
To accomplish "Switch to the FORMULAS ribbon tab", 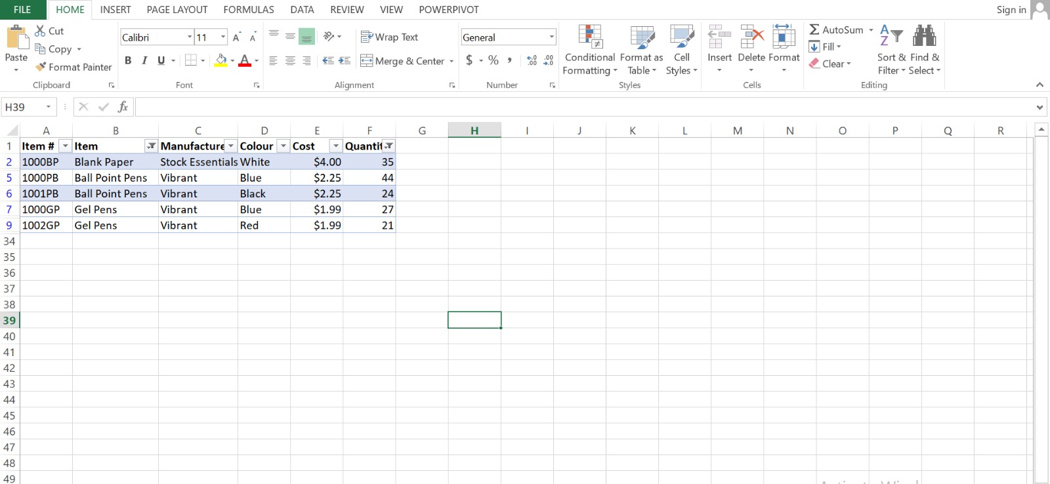I will point(249,10).
